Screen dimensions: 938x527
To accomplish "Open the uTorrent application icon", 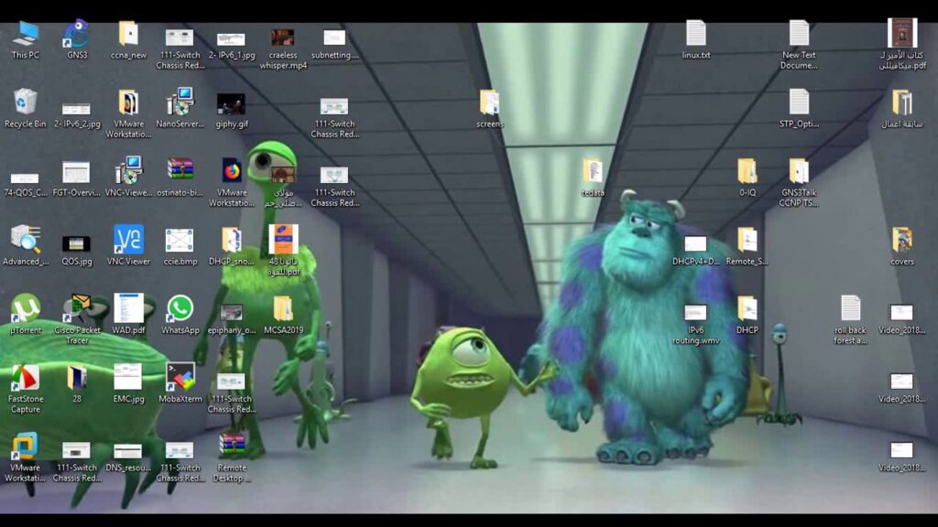I will (x=25, y=309).
